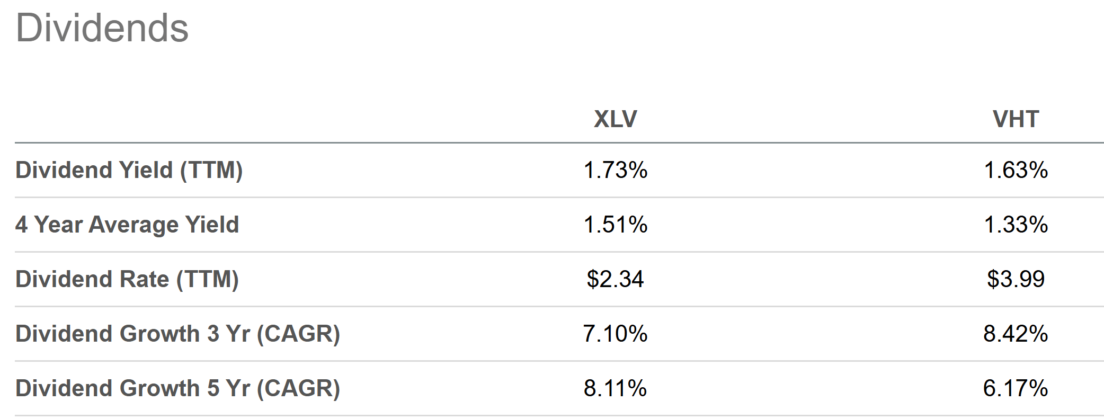The width and height of the screenshot is (1104, 419).
Task: Click the Dividends section heading
Action: 102,28
